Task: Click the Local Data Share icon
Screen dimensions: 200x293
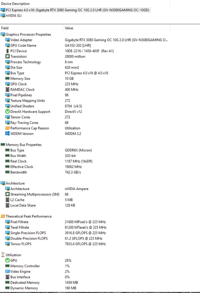Action: point(7,205)
